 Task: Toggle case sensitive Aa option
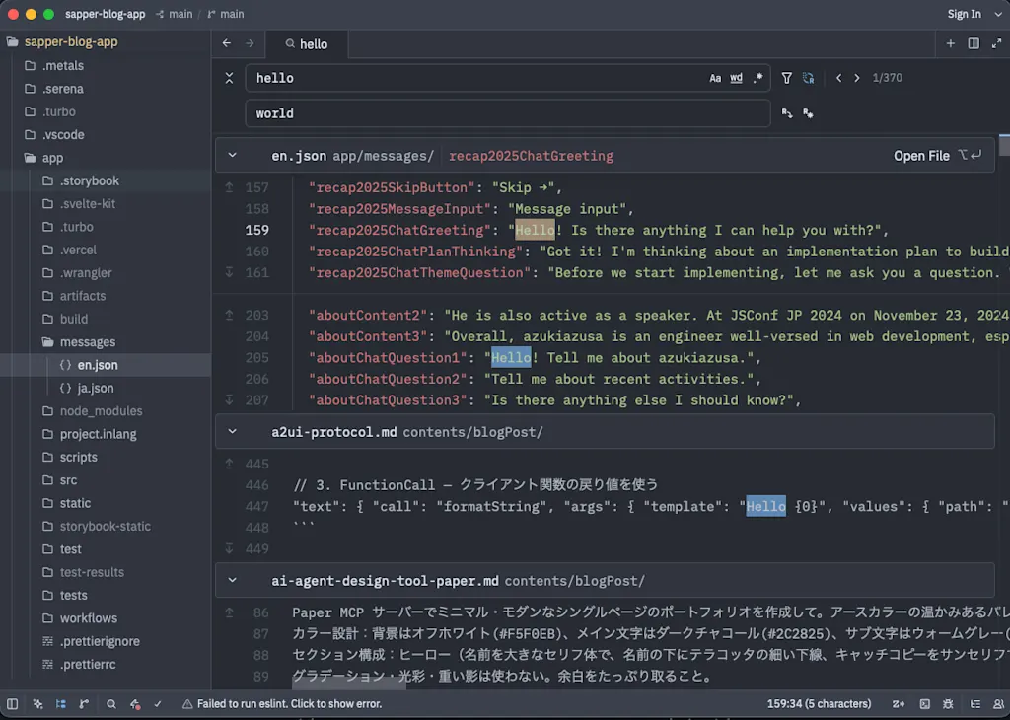(715, 78)
